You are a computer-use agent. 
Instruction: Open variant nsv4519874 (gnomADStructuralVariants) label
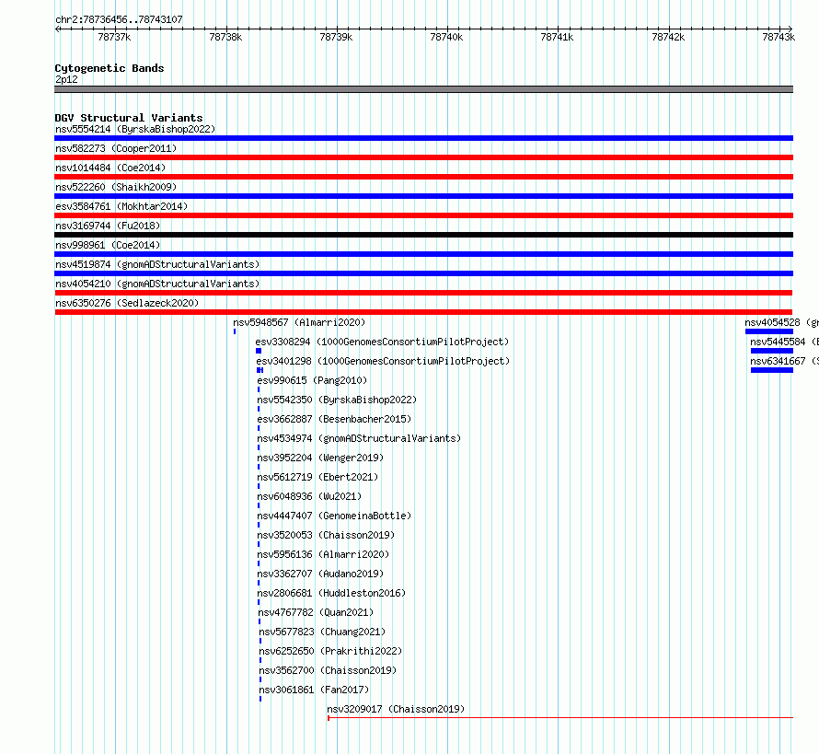click(157, 264)
